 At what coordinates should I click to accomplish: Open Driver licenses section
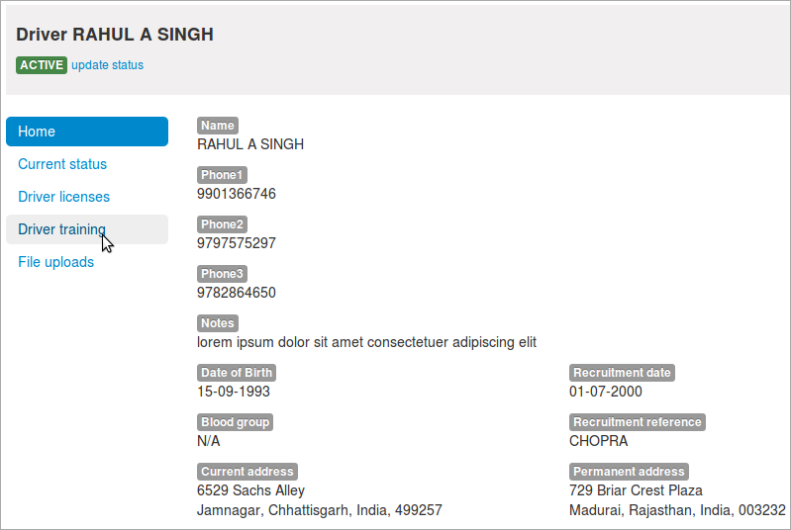pyautogui.click(x=63, y=197)
